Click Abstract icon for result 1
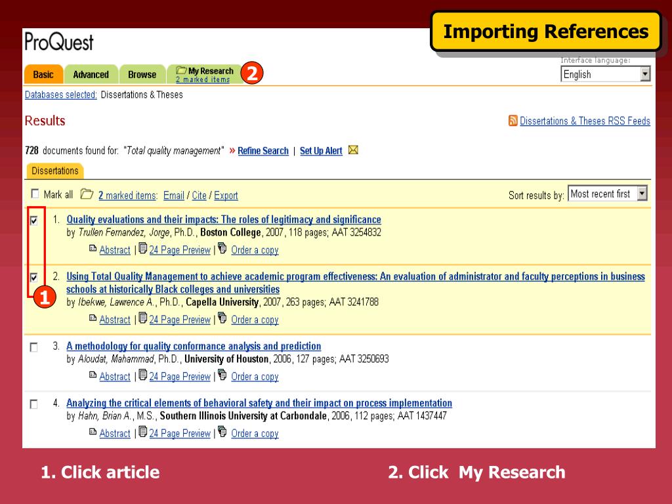Viewport: 672px width, 504px height. [x=93, y=248]
